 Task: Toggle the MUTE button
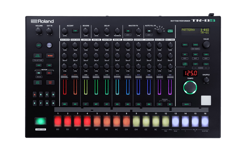[187, 104]
